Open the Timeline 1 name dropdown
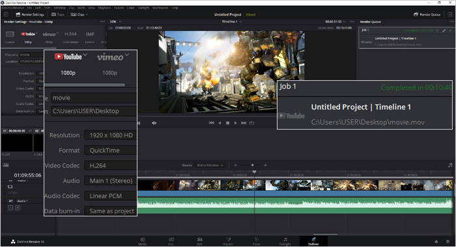 pyautogui.click(x=232, y=22)
